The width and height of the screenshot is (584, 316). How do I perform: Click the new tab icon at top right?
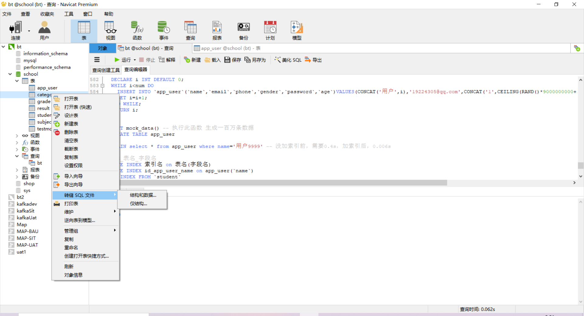coord(577,48)
